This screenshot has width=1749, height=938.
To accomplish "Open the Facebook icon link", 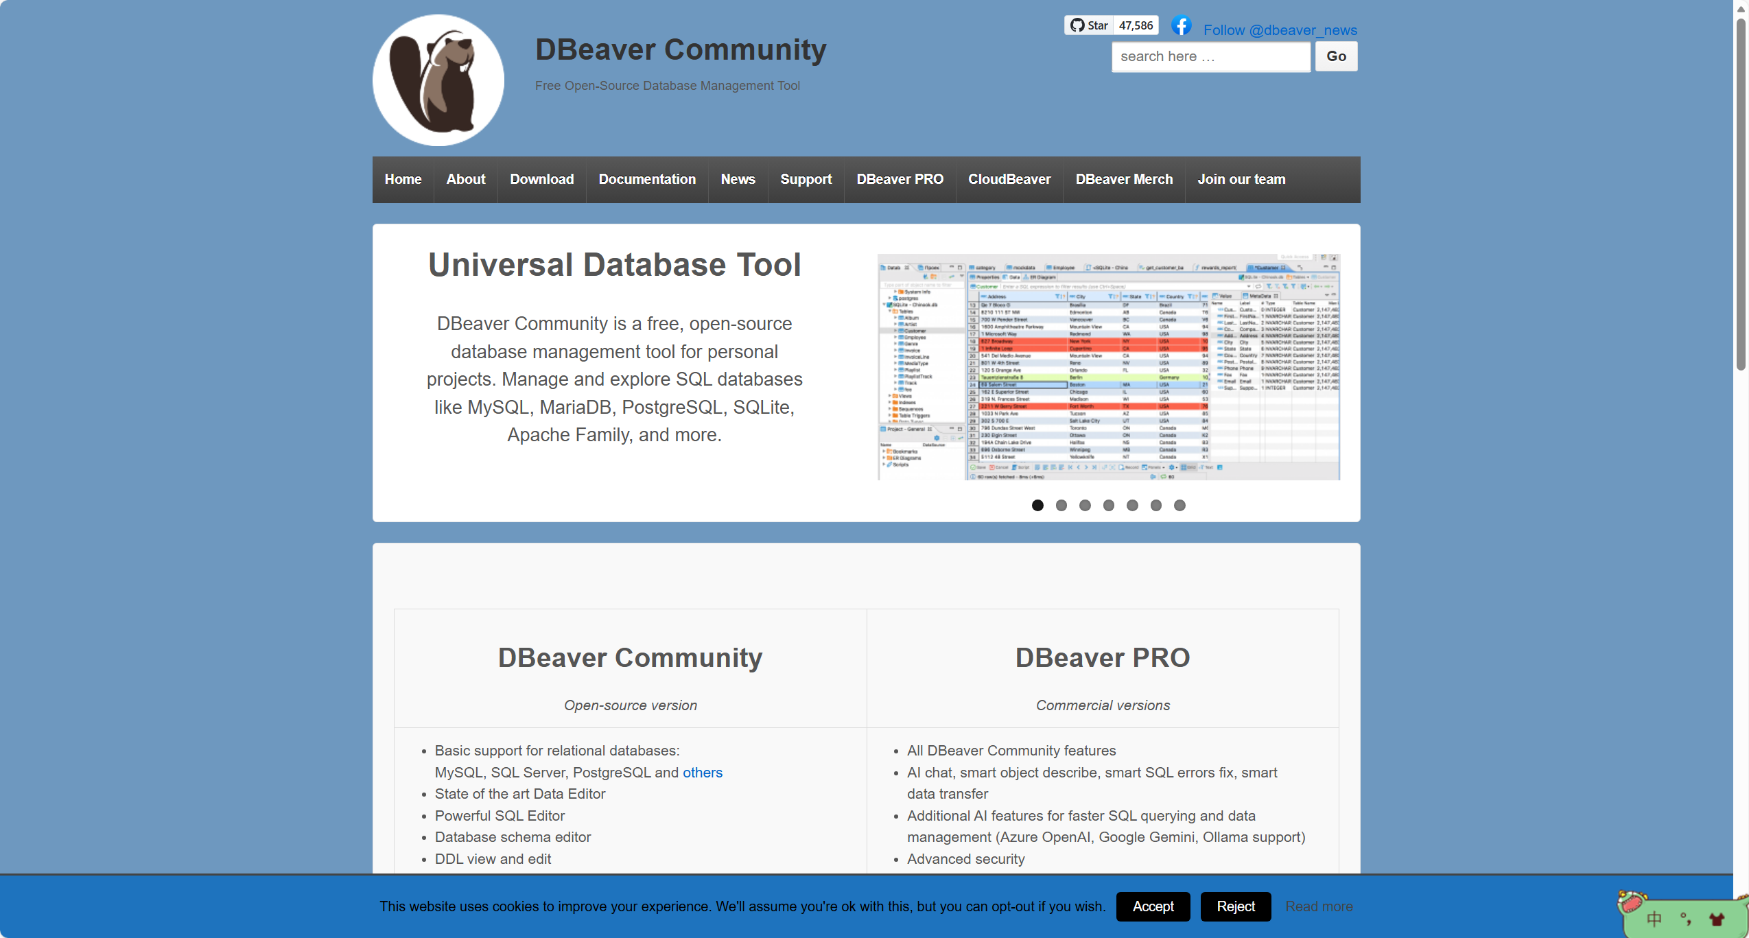I will coord(1181,26).
